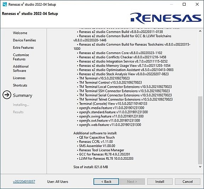Select the Extra Features step
The image size is (204, 189).
click(23, 47)
